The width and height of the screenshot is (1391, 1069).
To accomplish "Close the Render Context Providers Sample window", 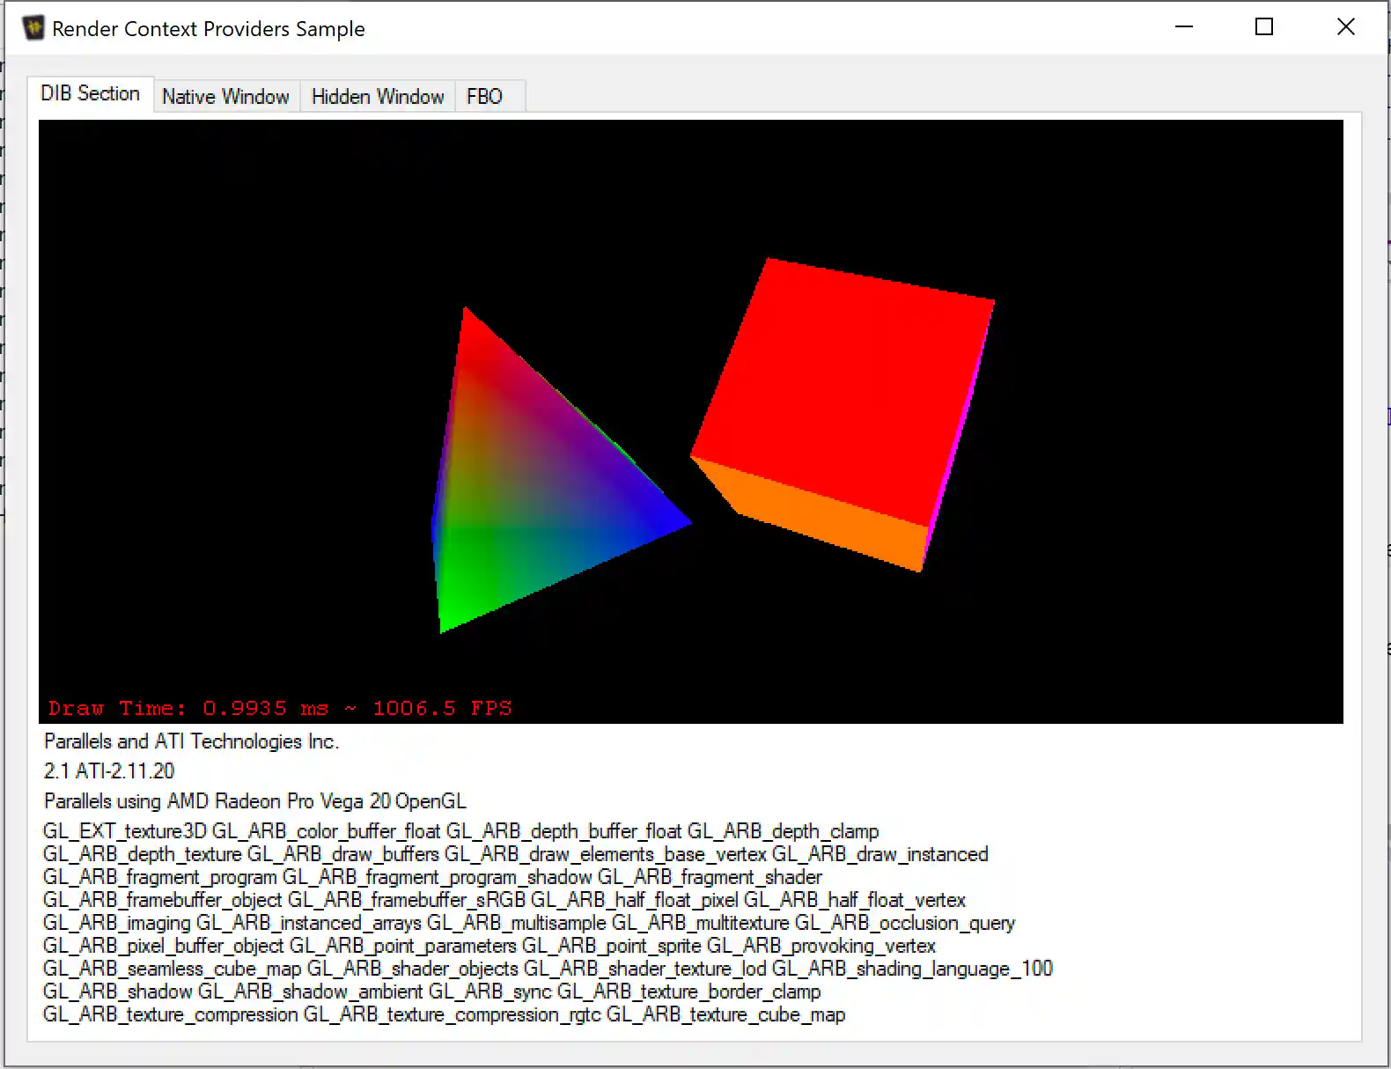I will point(1345,27).
